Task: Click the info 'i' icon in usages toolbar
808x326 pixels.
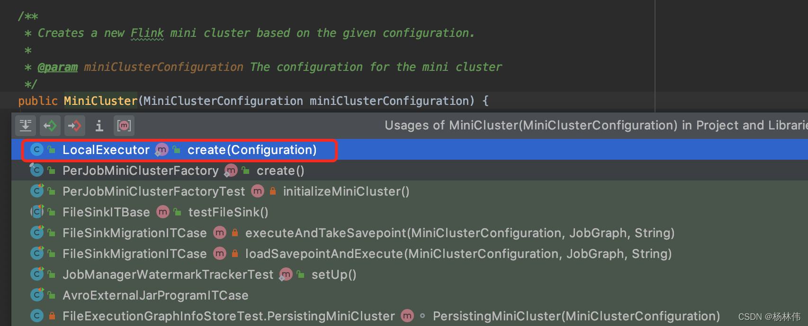Action: coord(99,126)
